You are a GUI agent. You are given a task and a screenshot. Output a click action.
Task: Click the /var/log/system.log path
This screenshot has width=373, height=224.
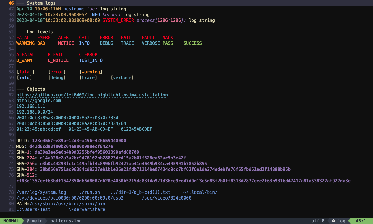pyautogui.click(x=41, y=192)
